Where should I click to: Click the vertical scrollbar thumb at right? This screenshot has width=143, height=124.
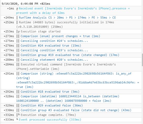coord(142,60)
